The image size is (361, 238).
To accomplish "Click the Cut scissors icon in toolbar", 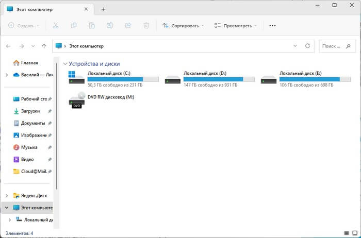I will [56, 25].
